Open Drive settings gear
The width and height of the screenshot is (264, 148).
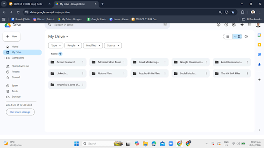(x=234, y=25)
